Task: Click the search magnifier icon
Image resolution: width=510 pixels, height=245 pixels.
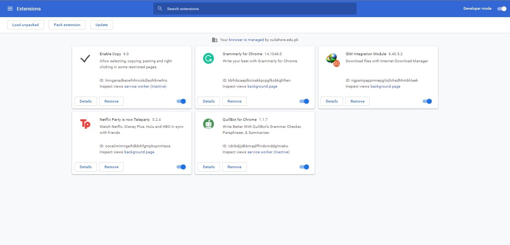Action: tap(160, 9)
